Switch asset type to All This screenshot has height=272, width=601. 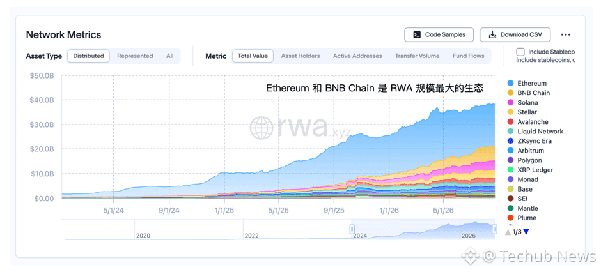point(170,56)
